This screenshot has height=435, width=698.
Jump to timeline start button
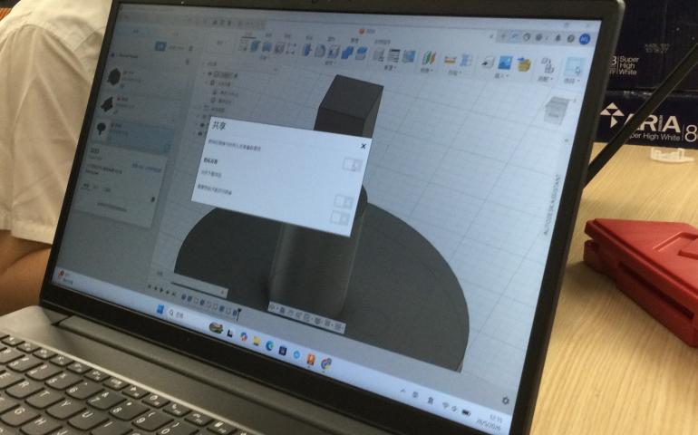149,286
